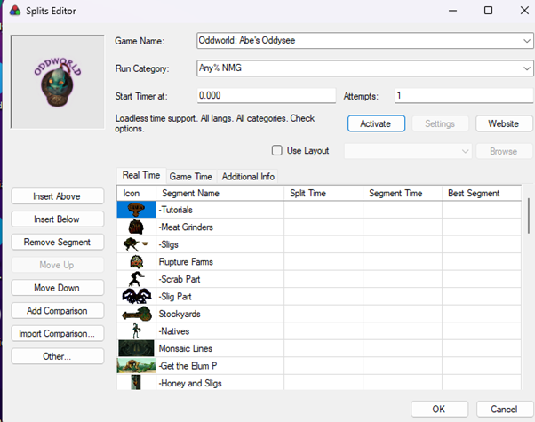Select the Stockyards segment name
This screenshot has width=535, height=422.
pos(180,314)
